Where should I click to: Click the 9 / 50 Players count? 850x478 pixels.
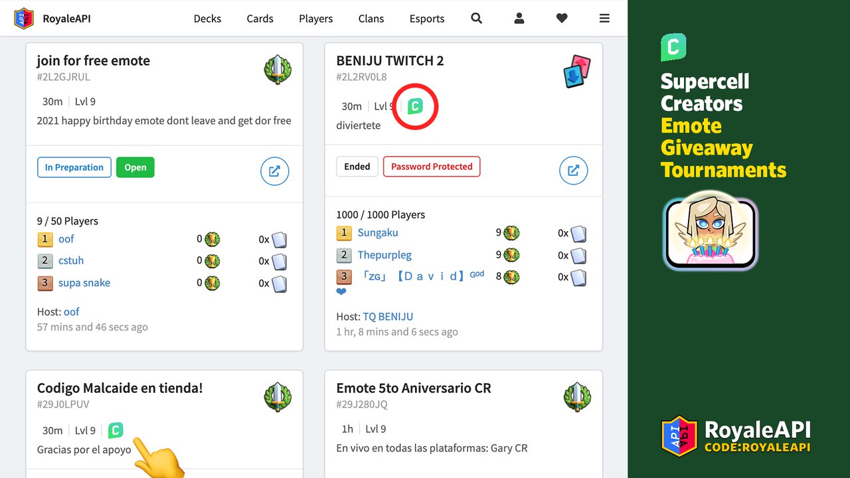[68, 221]
